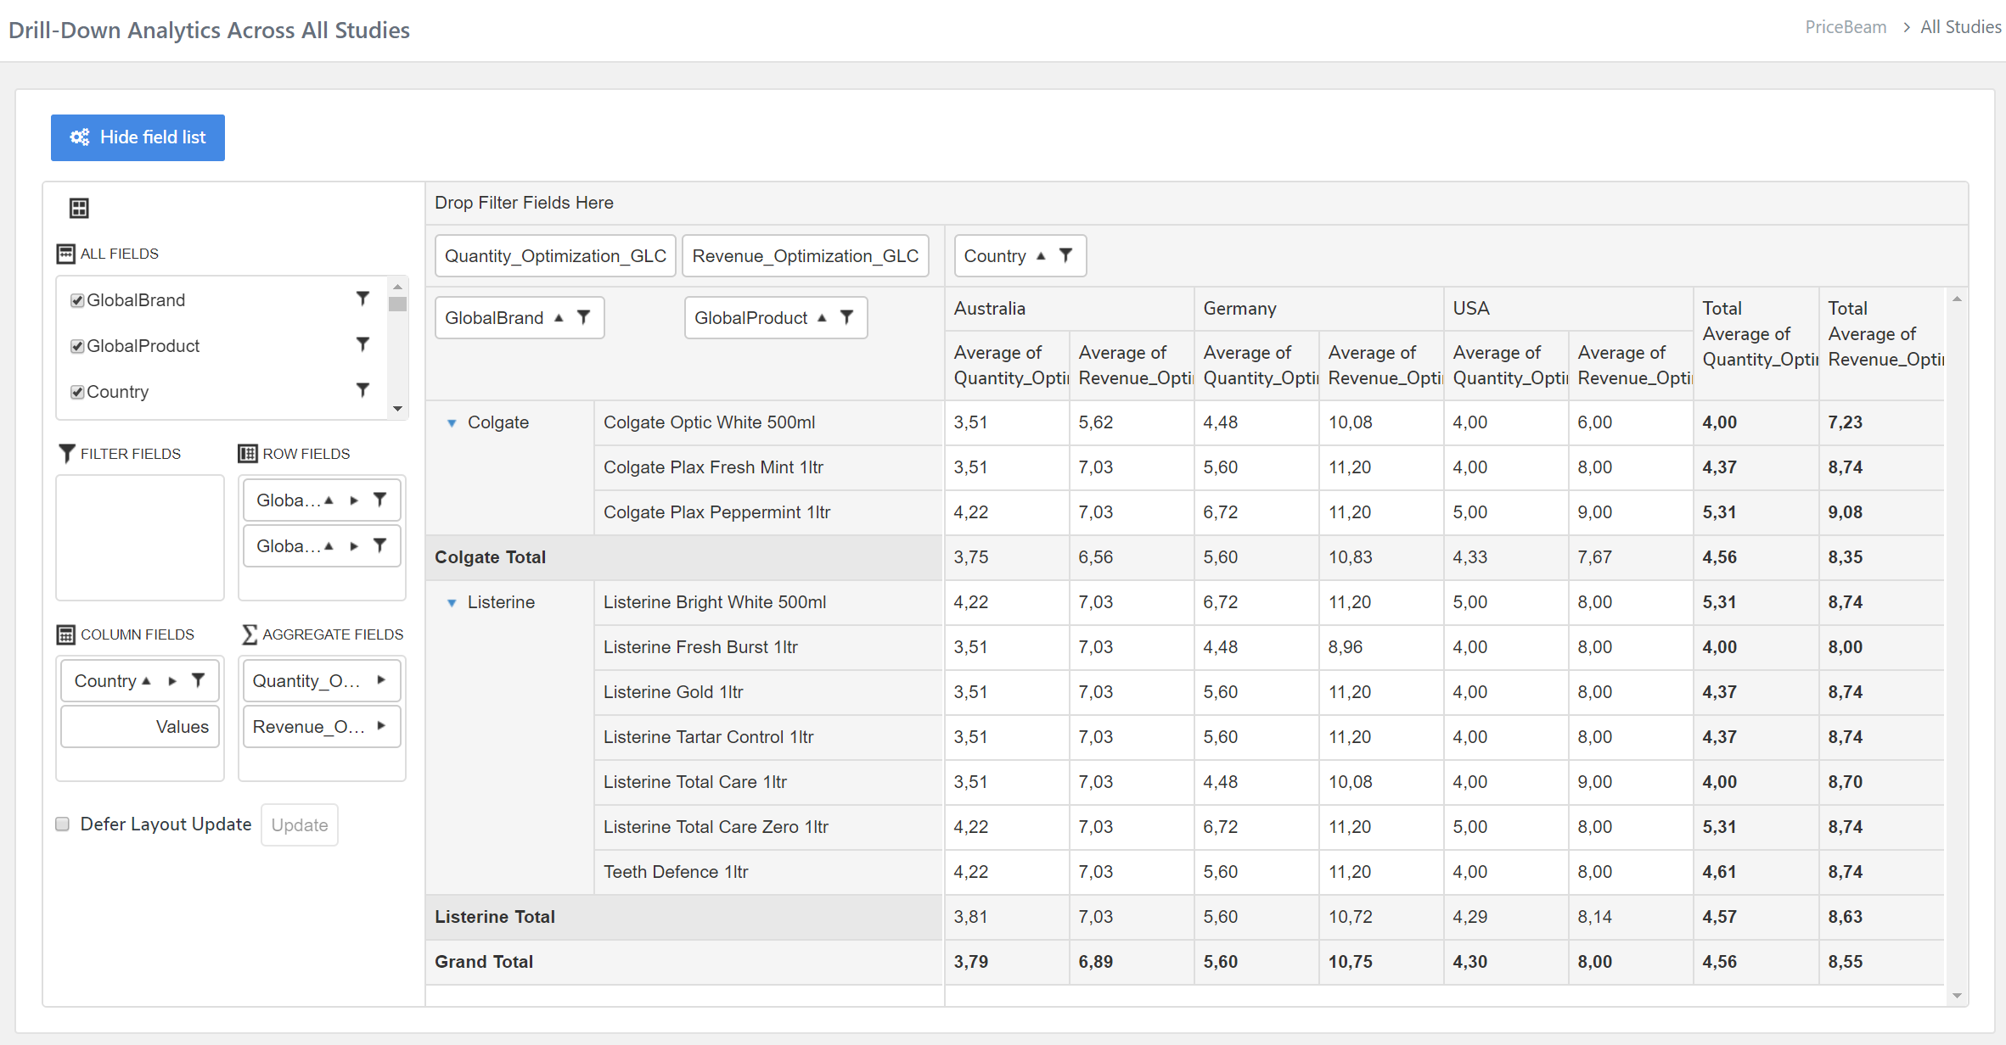Click the Hide field list button
This screenshot has height=1045, width=2006.
coord(137,137)
